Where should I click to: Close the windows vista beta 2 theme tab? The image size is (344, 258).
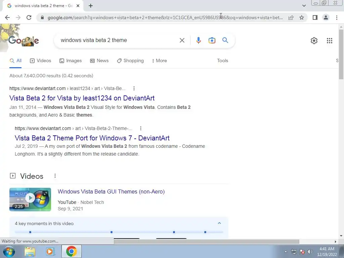click(78, 6)
